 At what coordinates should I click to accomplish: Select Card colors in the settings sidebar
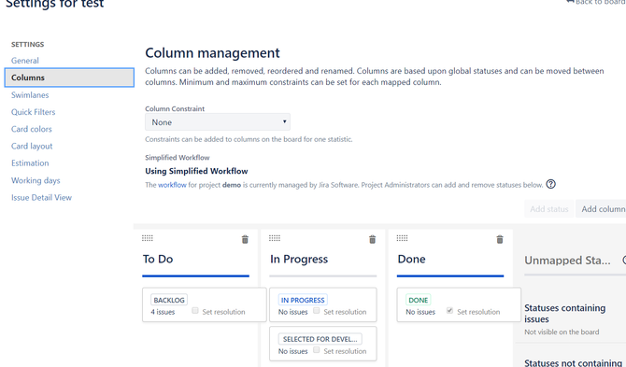(x=32, y=129)
